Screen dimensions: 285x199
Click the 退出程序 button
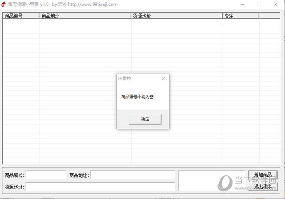click(263, 187)
